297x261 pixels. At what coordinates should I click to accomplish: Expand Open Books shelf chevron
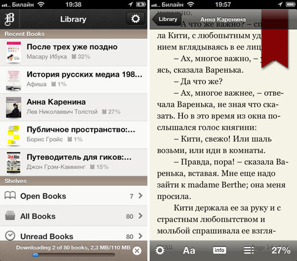140,196
